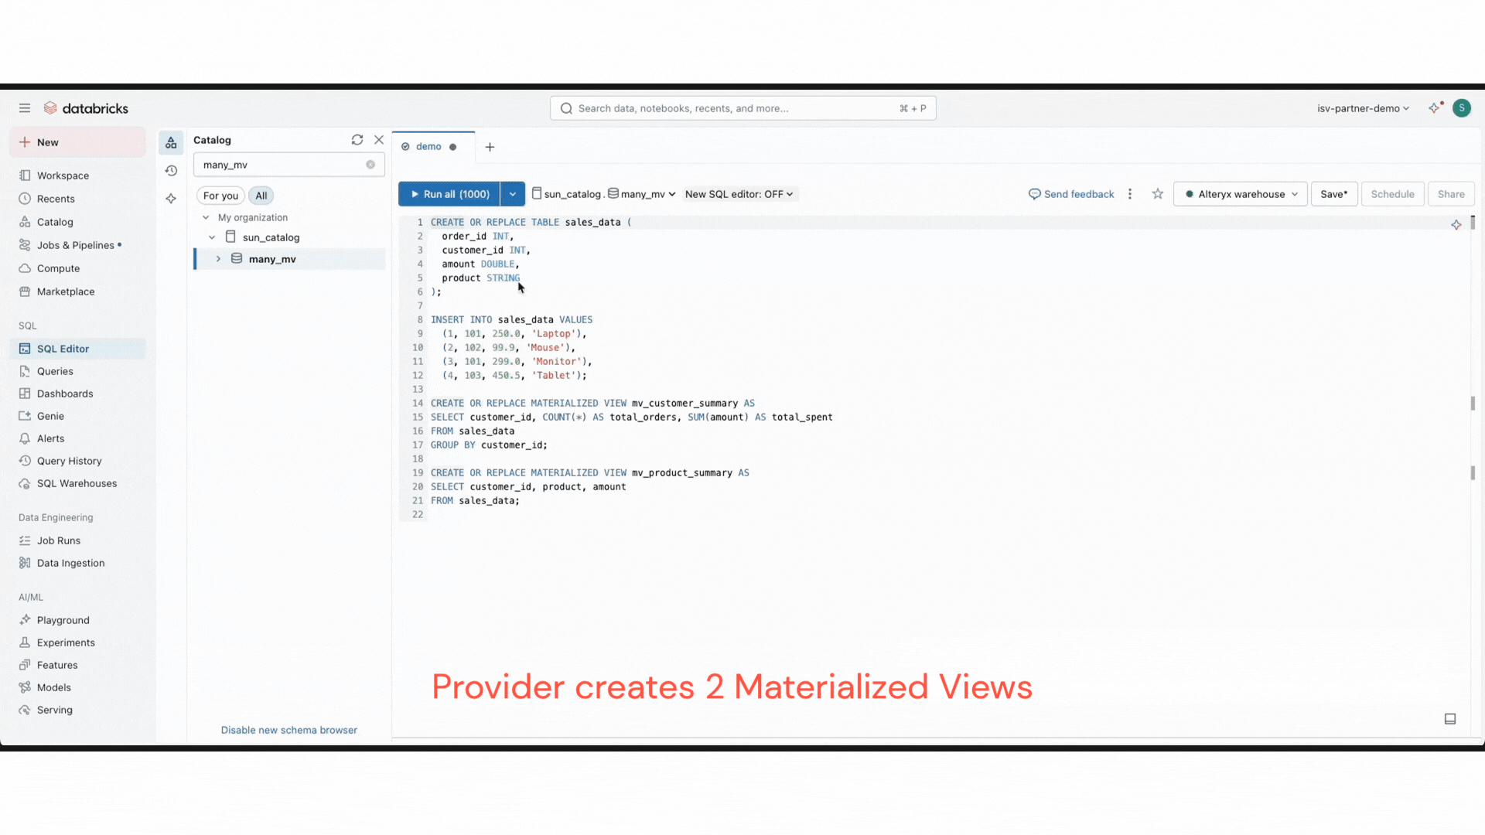1485x835 pixels.
Task: Select the All filter pill
Action: [x=261, y=196]
